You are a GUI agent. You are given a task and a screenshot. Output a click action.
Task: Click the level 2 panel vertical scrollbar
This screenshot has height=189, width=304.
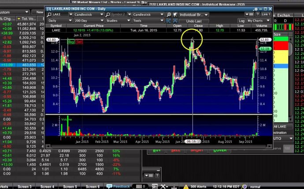pos(290,79)
